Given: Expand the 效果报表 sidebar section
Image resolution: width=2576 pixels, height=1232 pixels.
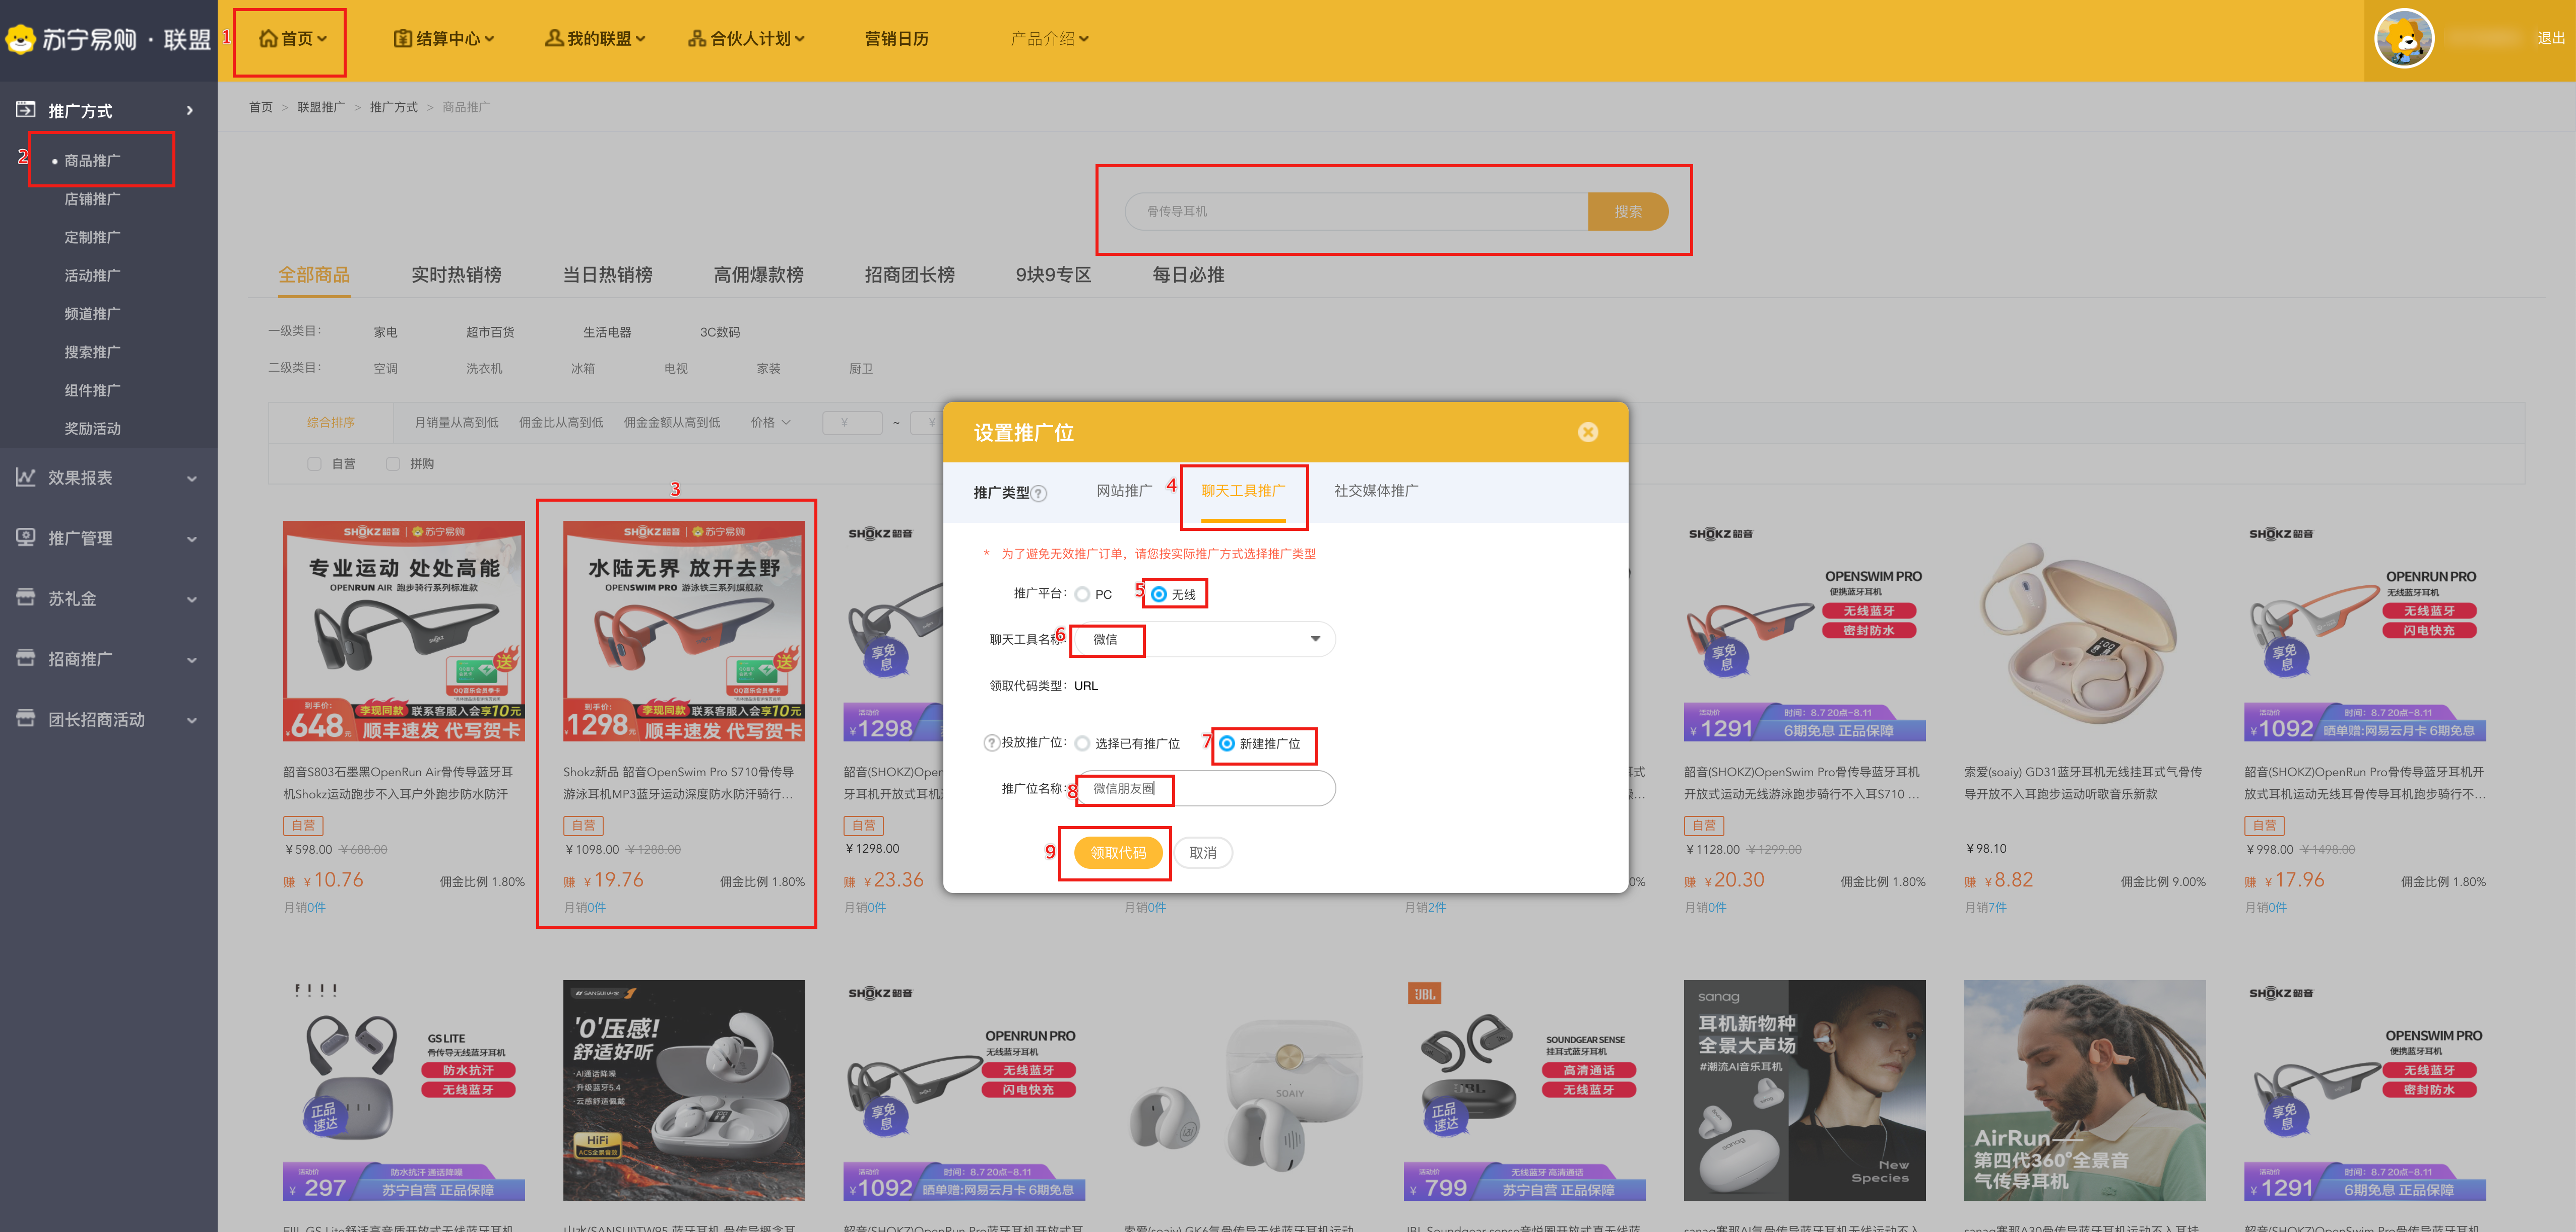Looking at the screenshot, I should 192,478.
